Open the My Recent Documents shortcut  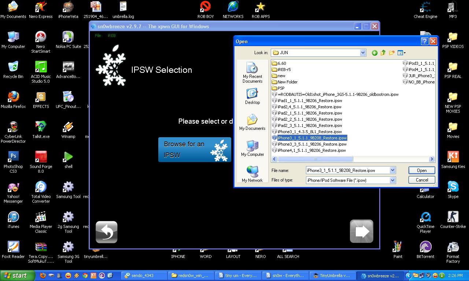click(252, 73)
